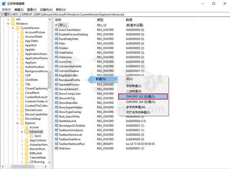230x169 pixels.
Task: Click REG_BINARY type cell of TaskbarStateLastRun
Action: 105,144
